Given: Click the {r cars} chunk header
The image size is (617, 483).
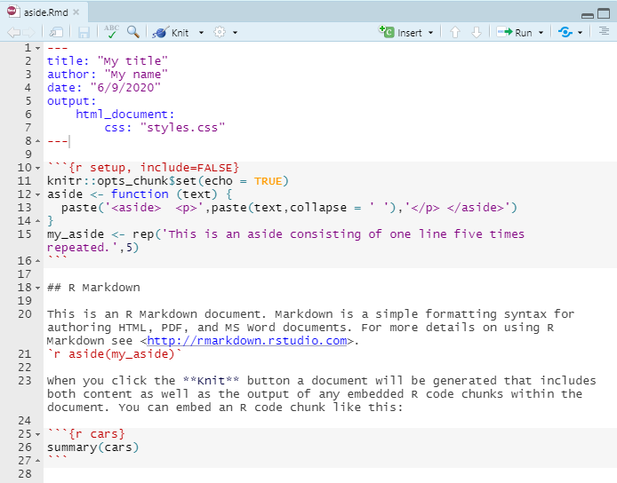Looking at the screenshot, I should [86, 434].
